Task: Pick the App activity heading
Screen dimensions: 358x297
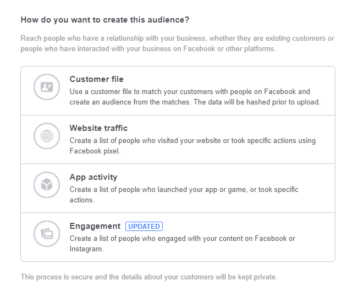Action: pyautogui.click(x=93, y=177)
